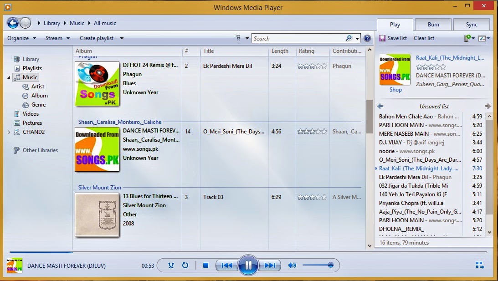Skip to next track

point(270,265)
